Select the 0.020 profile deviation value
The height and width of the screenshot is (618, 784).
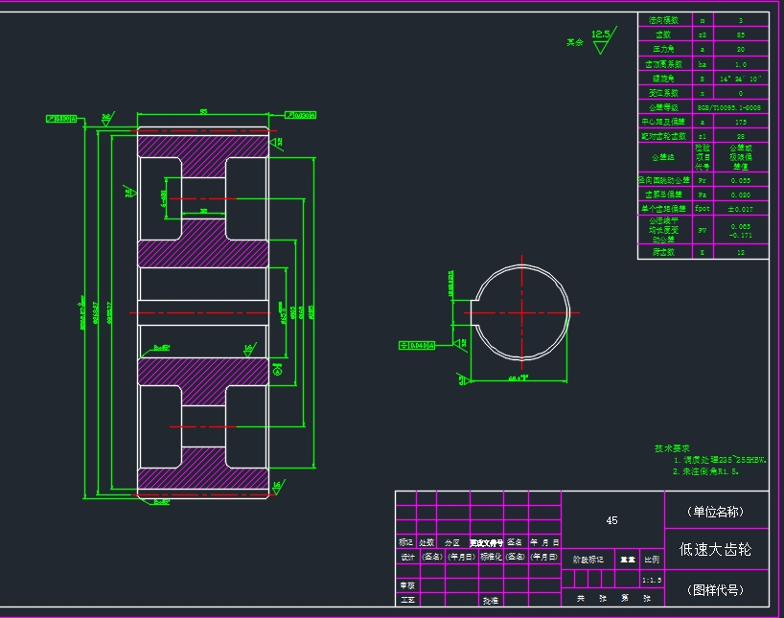click(x=741, y=195)
